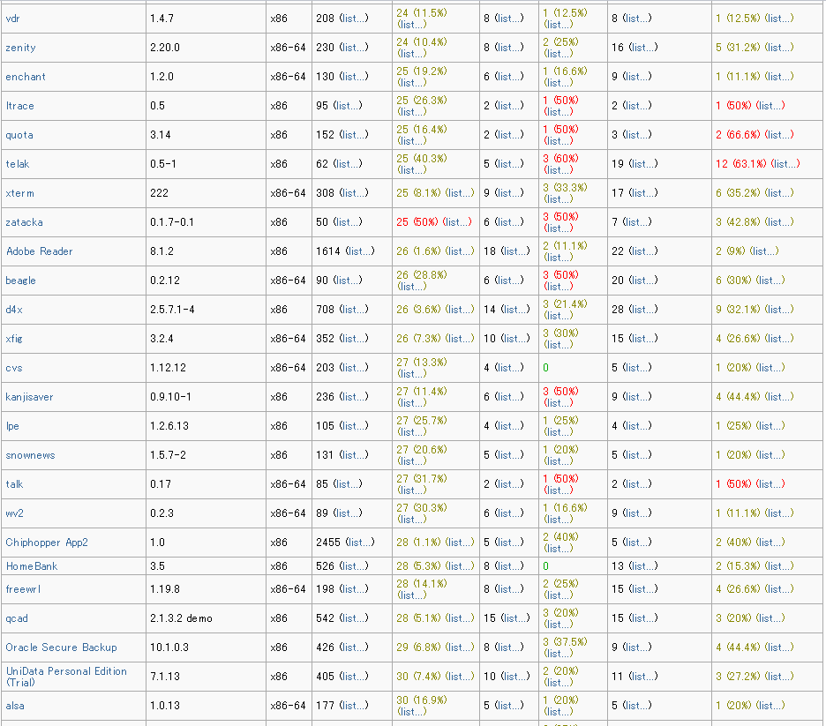Follow the Adobe Reader link
The width and height of the screenshot is (826, 726).
coord(40,251)
